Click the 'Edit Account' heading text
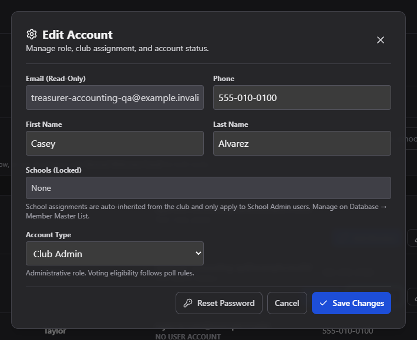The height and width of the screenshot is (340, 417). point(78,35)
